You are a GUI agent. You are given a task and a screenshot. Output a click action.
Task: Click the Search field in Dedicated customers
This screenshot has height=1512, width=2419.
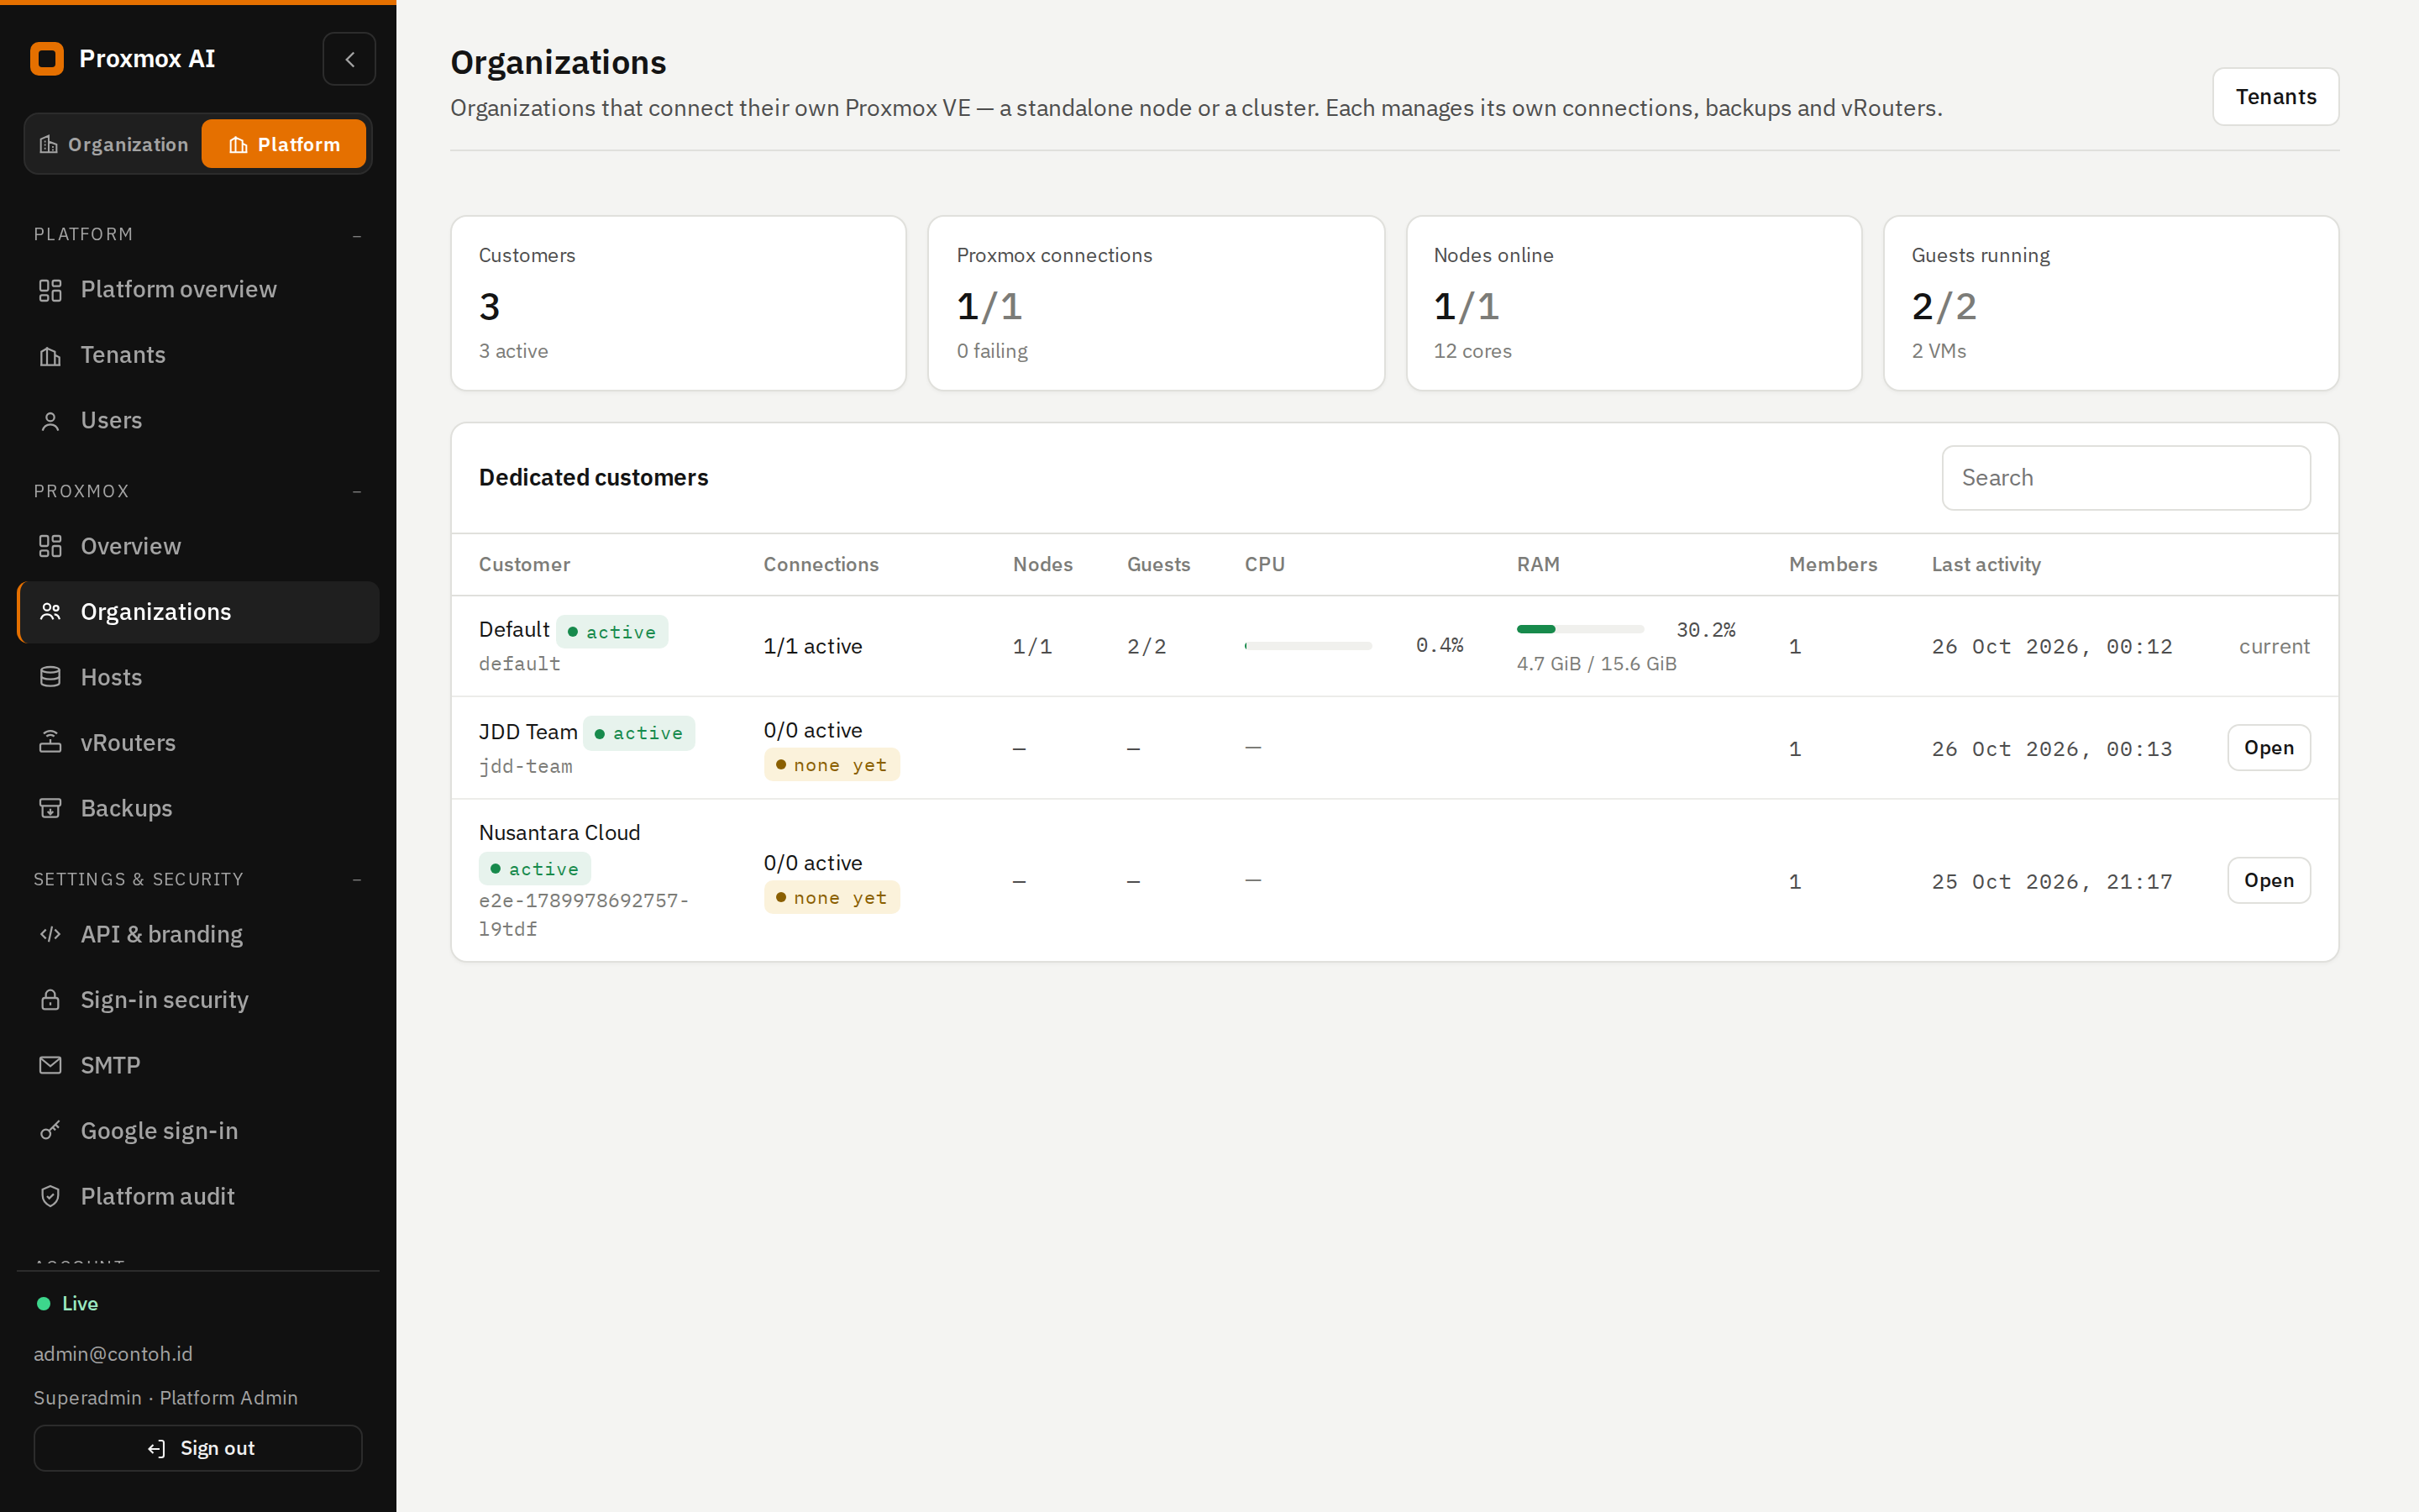click(x=2125, y=478)
